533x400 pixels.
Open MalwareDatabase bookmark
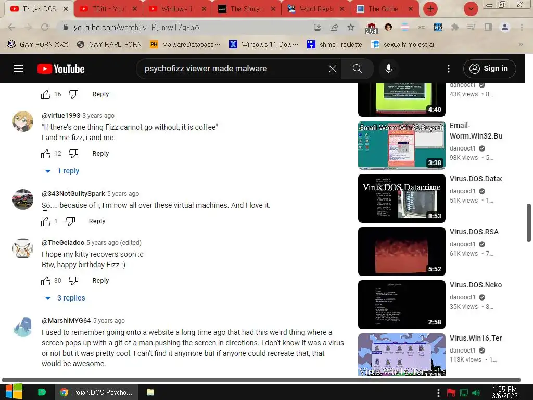tap(185, 44)
